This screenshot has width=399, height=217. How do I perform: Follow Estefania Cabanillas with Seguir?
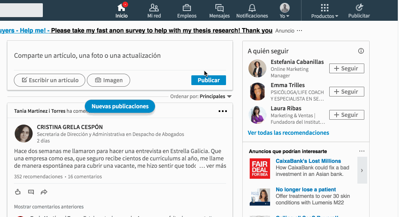347,68
